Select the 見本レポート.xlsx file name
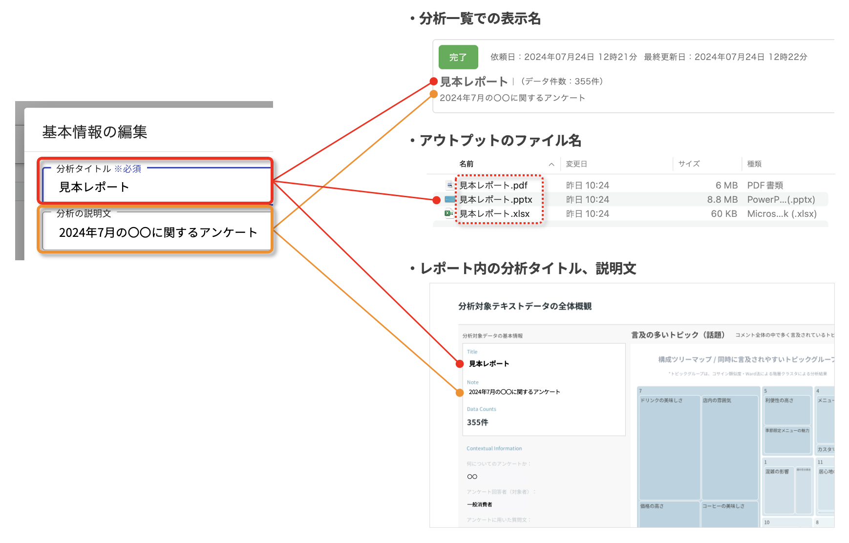The image size is (849, 543). [x=494, y=213]
